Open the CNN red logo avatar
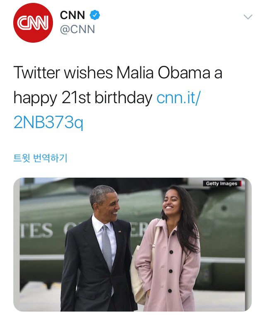265x322 pixels. click(x=33, y=22)
